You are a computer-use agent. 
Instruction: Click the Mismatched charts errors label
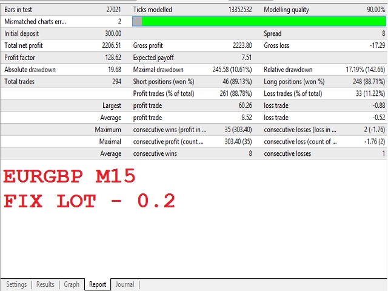(35, 22)
